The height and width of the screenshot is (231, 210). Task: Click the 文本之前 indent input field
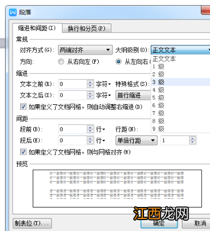coord(72,84)
